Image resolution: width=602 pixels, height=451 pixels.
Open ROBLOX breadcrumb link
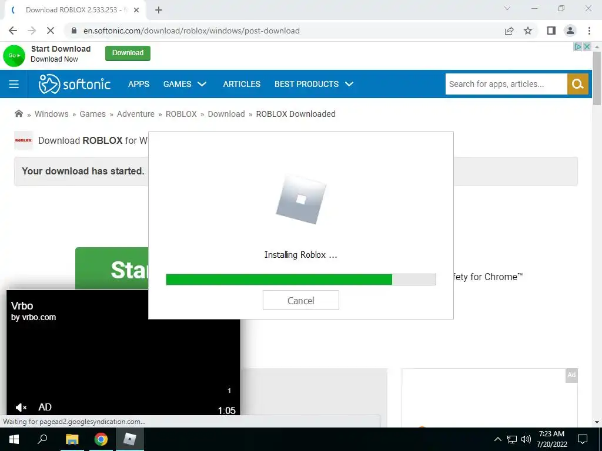[x=181, y=114]
